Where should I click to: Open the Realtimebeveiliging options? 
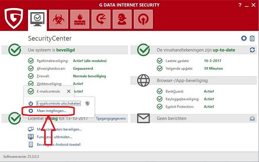(x=53, y=61)
